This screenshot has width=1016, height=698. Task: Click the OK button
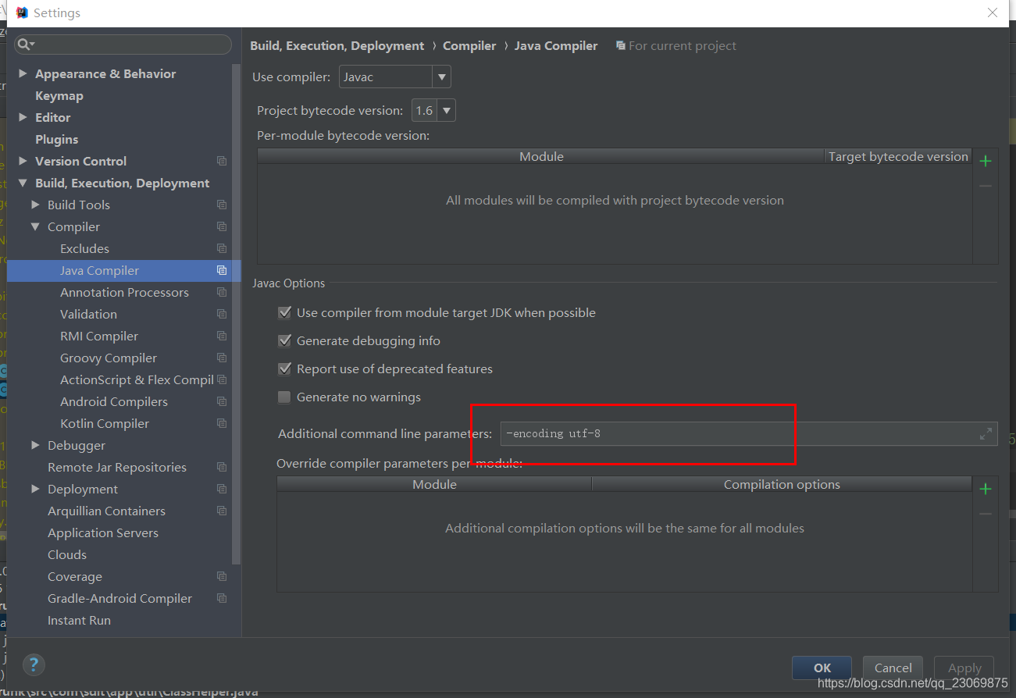[x=822, y=668]
